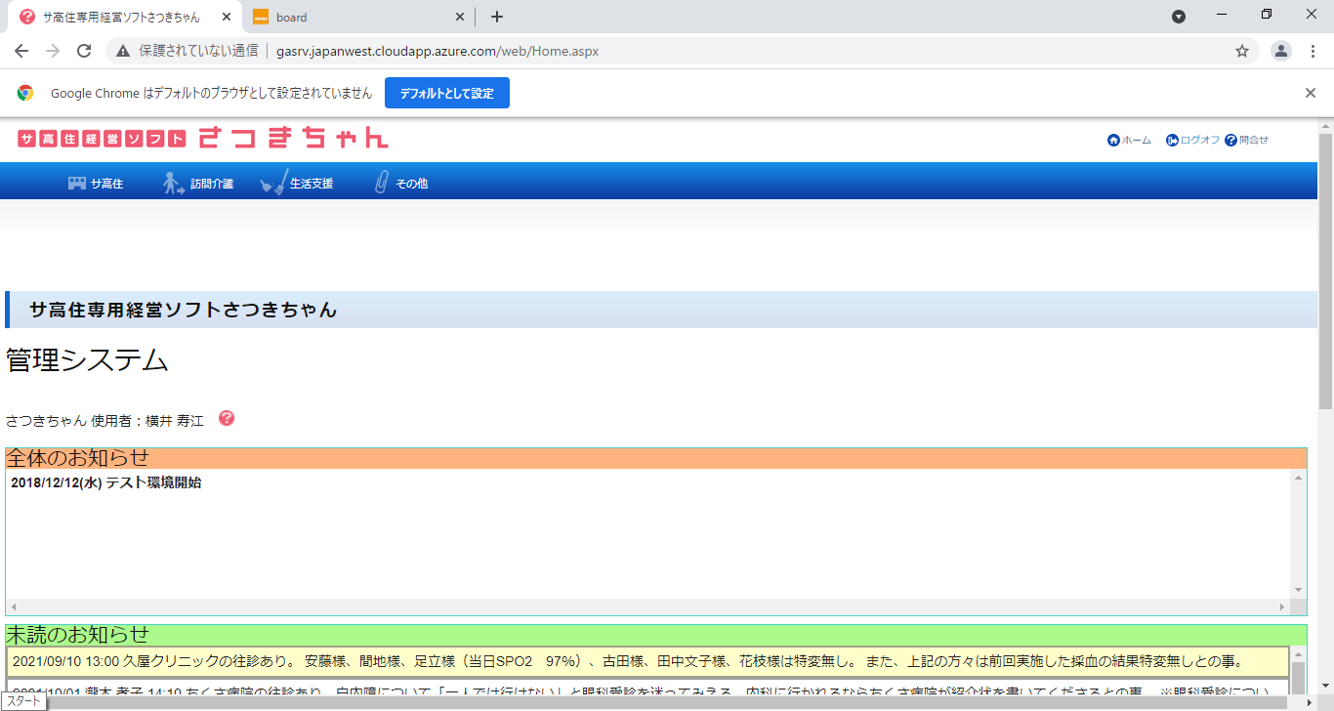Dismiss the default browser notification bar
1334x711 pixels.
point(1311,93)
